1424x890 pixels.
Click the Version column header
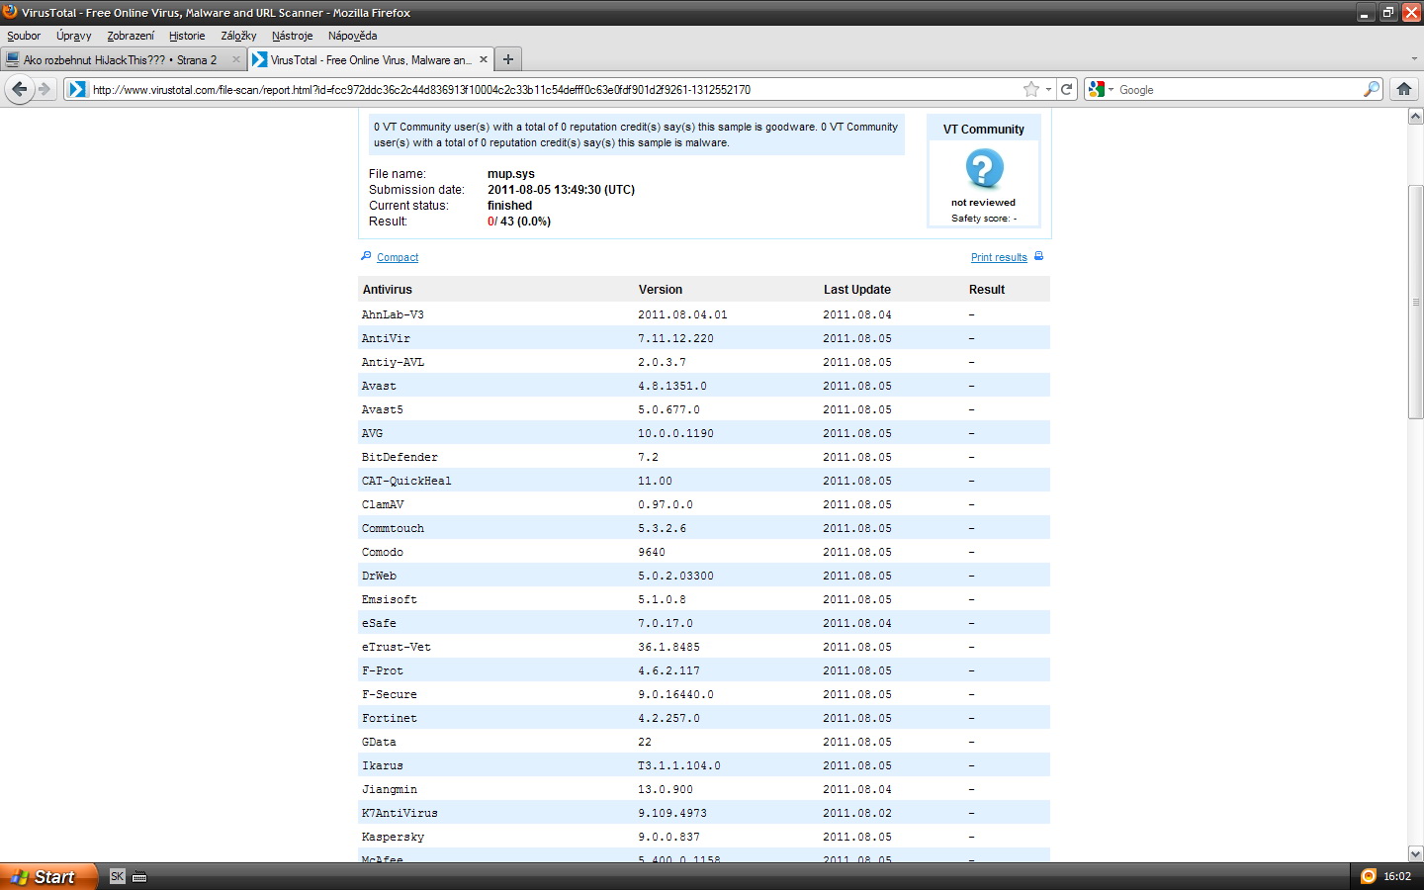(x=660, y=290)
